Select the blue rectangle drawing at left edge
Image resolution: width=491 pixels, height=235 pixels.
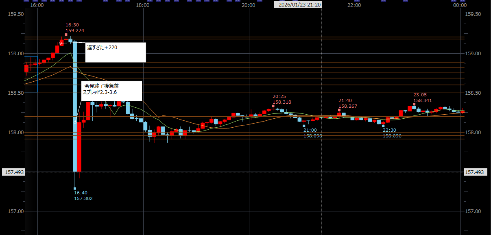[x=31, y=74]
